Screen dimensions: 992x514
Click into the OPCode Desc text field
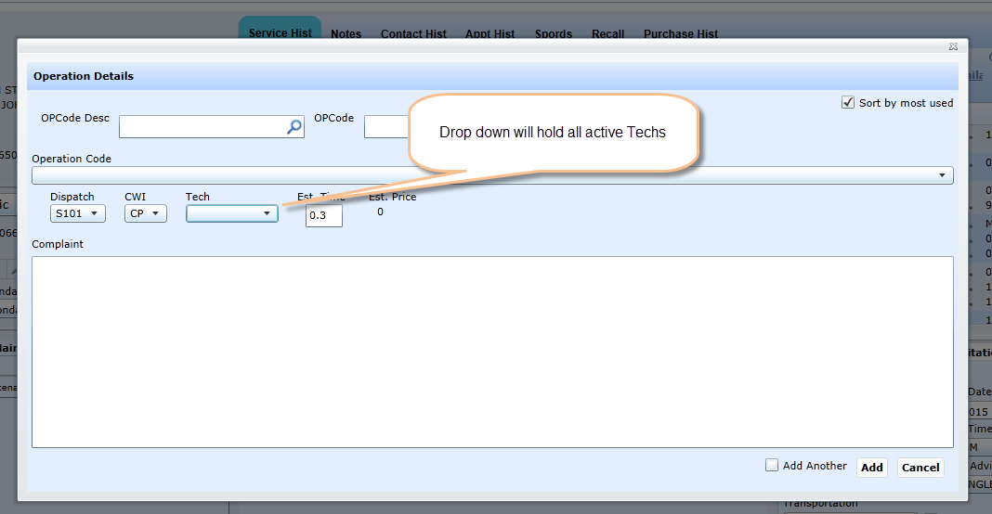click(201, 127)
